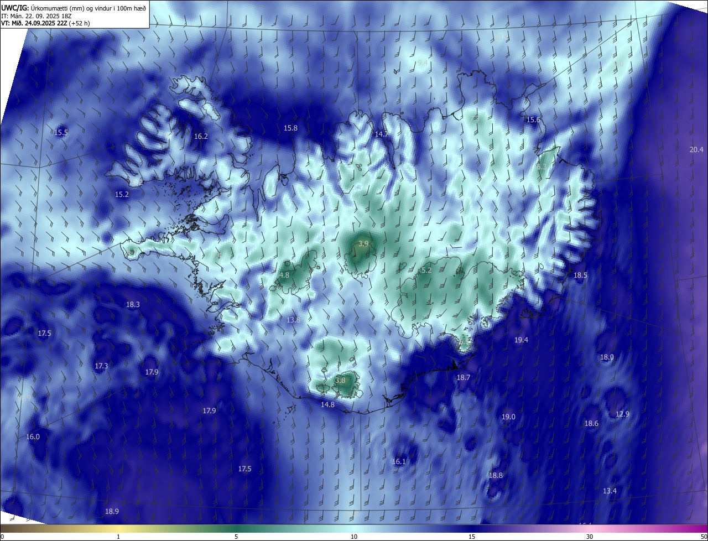
Task: Click the 16.1 value label
Action: [399, 462]
